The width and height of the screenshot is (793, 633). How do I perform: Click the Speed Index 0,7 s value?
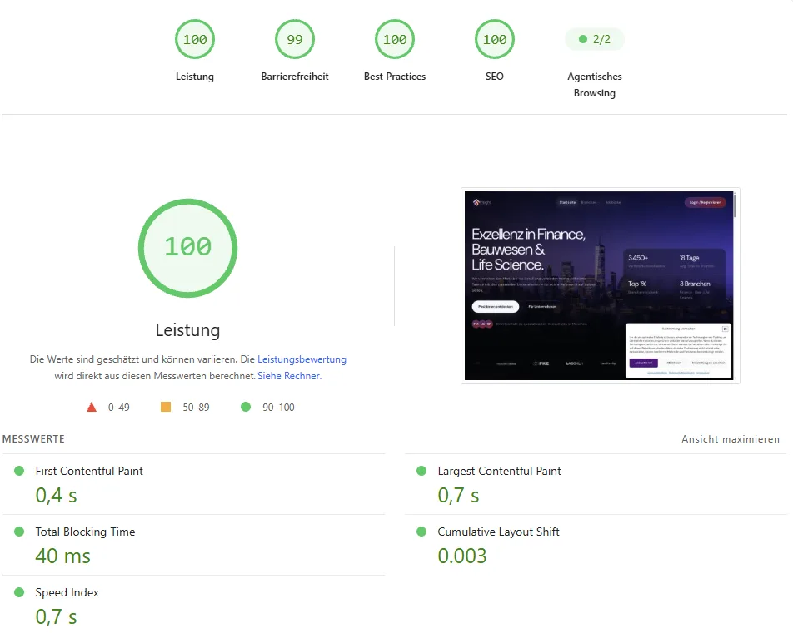(x=56, y=617)
